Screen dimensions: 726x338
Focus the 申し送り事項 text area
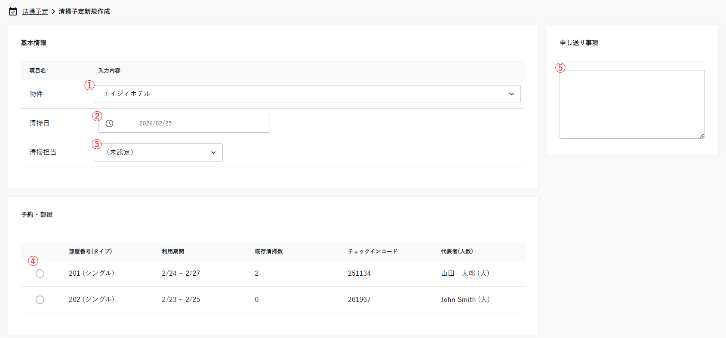coord(631,104)
